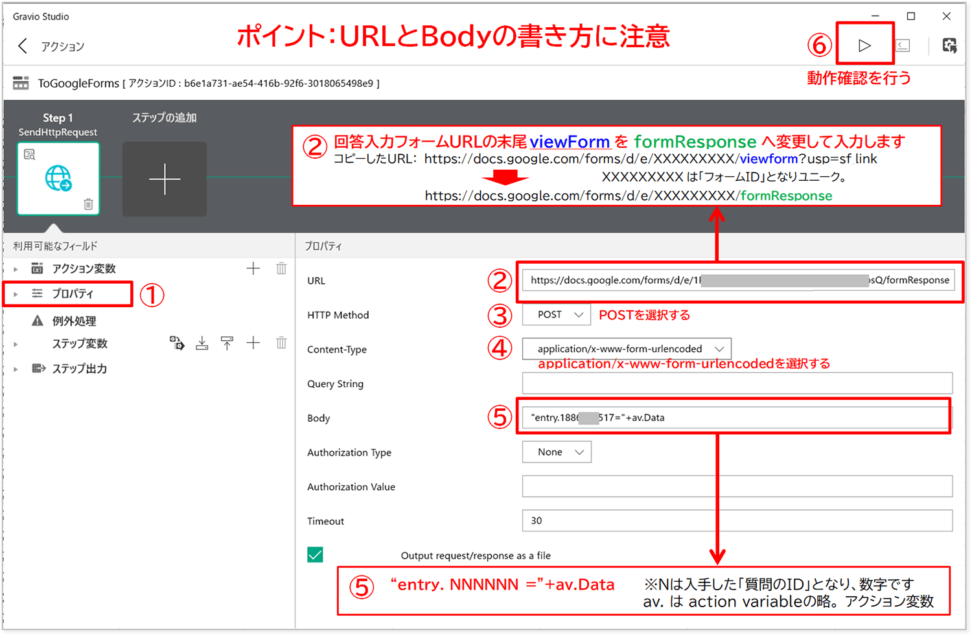Maximize the Gravio Studio window
The image size is (972, 635).
[x=911, y=16]
